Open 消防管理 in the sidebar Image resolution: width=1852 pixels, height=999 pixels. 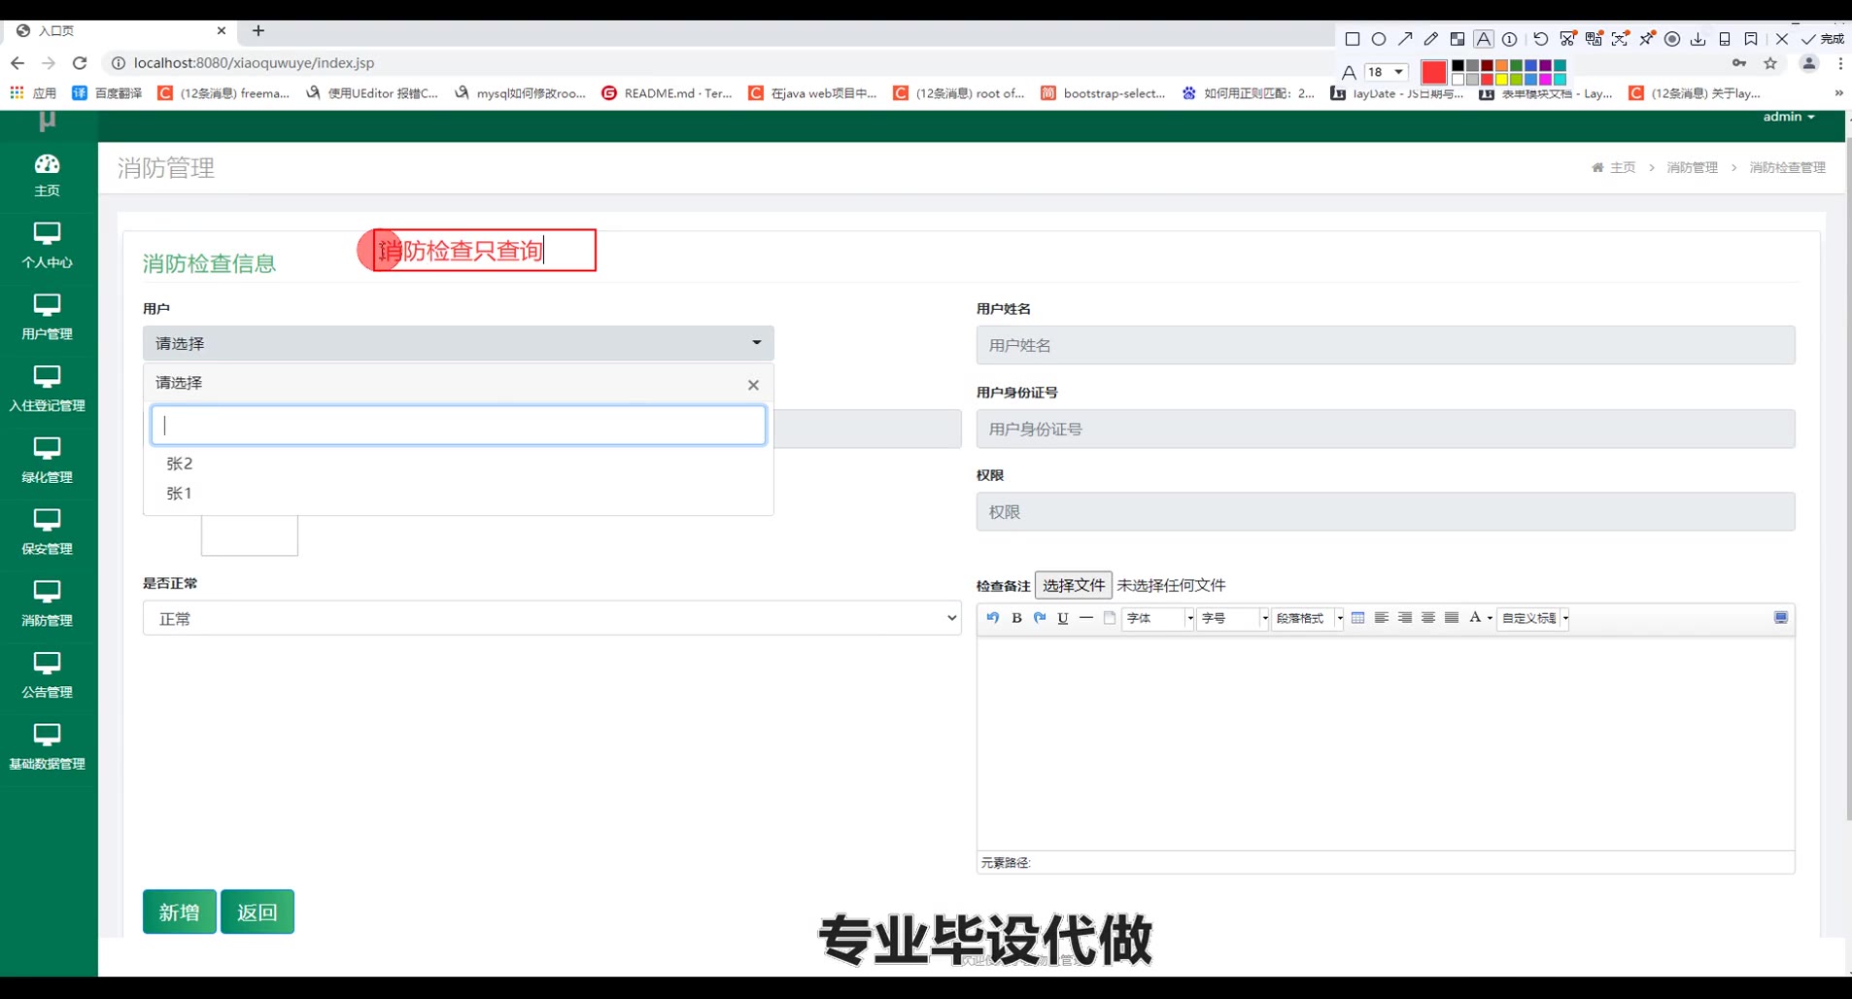click(x=47, y=605)
